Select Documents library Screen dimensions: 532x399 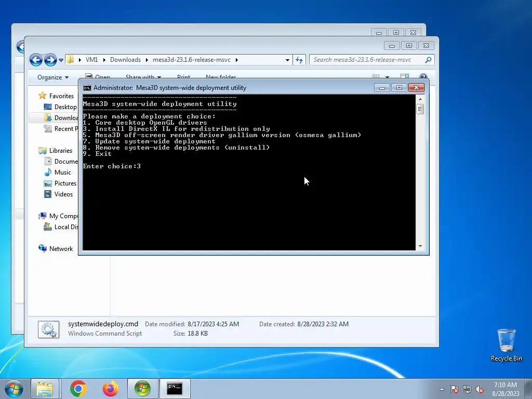click(x=66, y=162)
